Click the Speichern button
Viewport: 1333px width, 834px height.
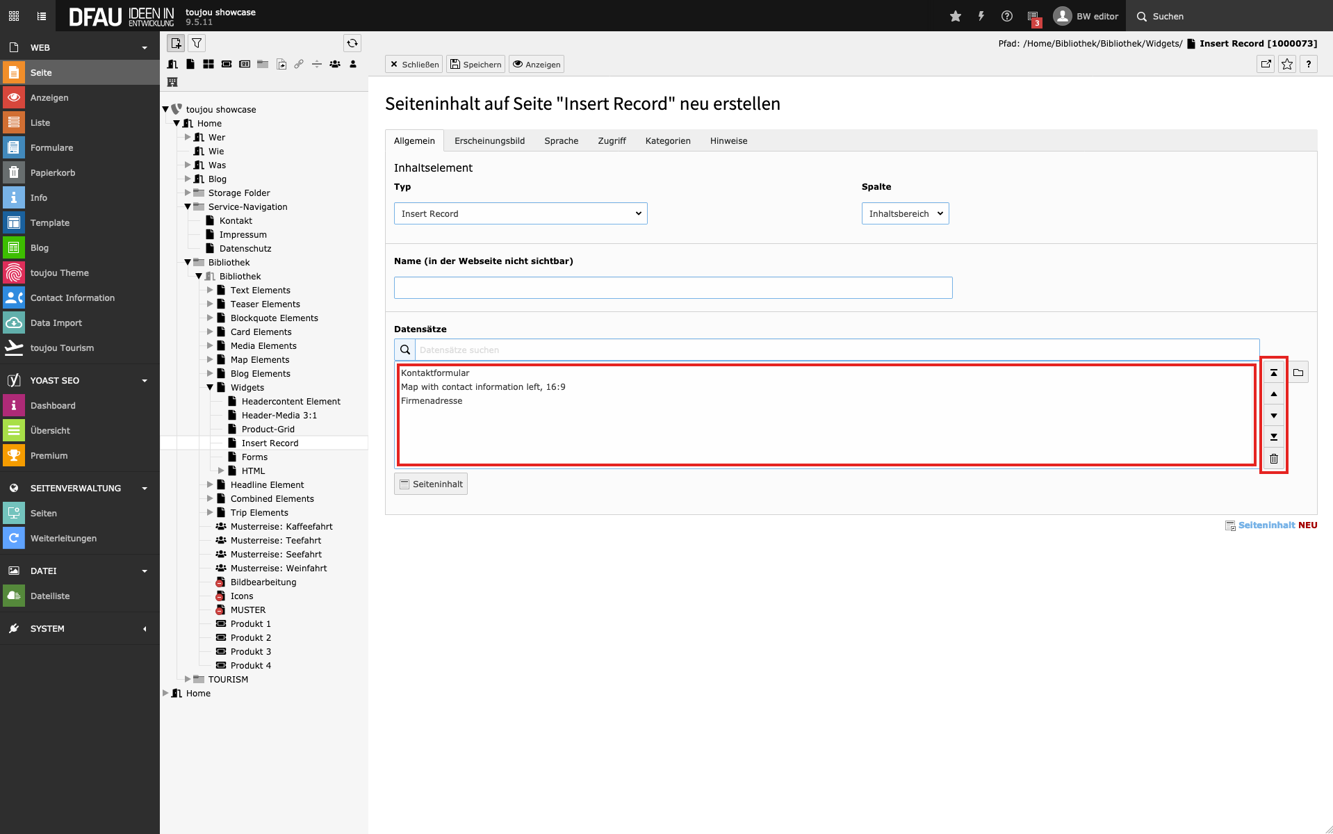click(475, 65)
